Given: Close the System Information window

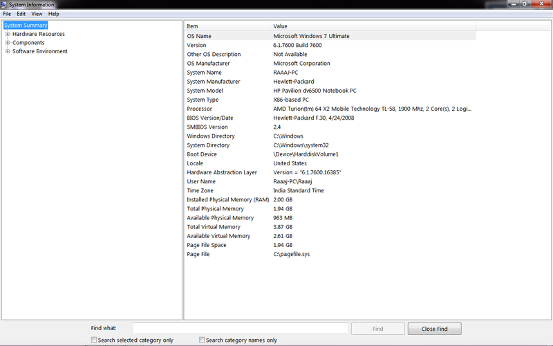Looking at the screenshot, I should (541, 4).
